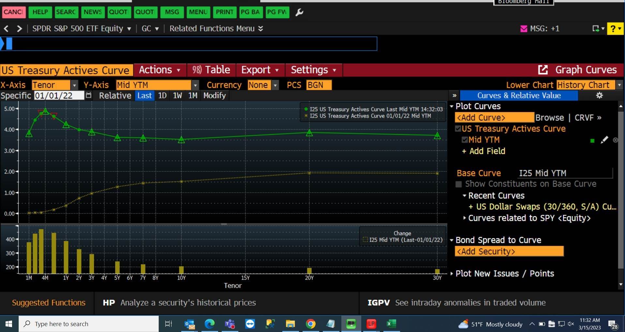The image size is (625, 332).
Task: Click + Add Field
Action: [x=484, y=151]
